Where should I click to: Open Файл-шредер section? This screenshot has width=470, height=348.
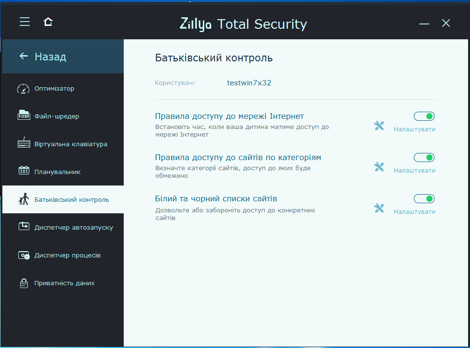click(63, 116)
